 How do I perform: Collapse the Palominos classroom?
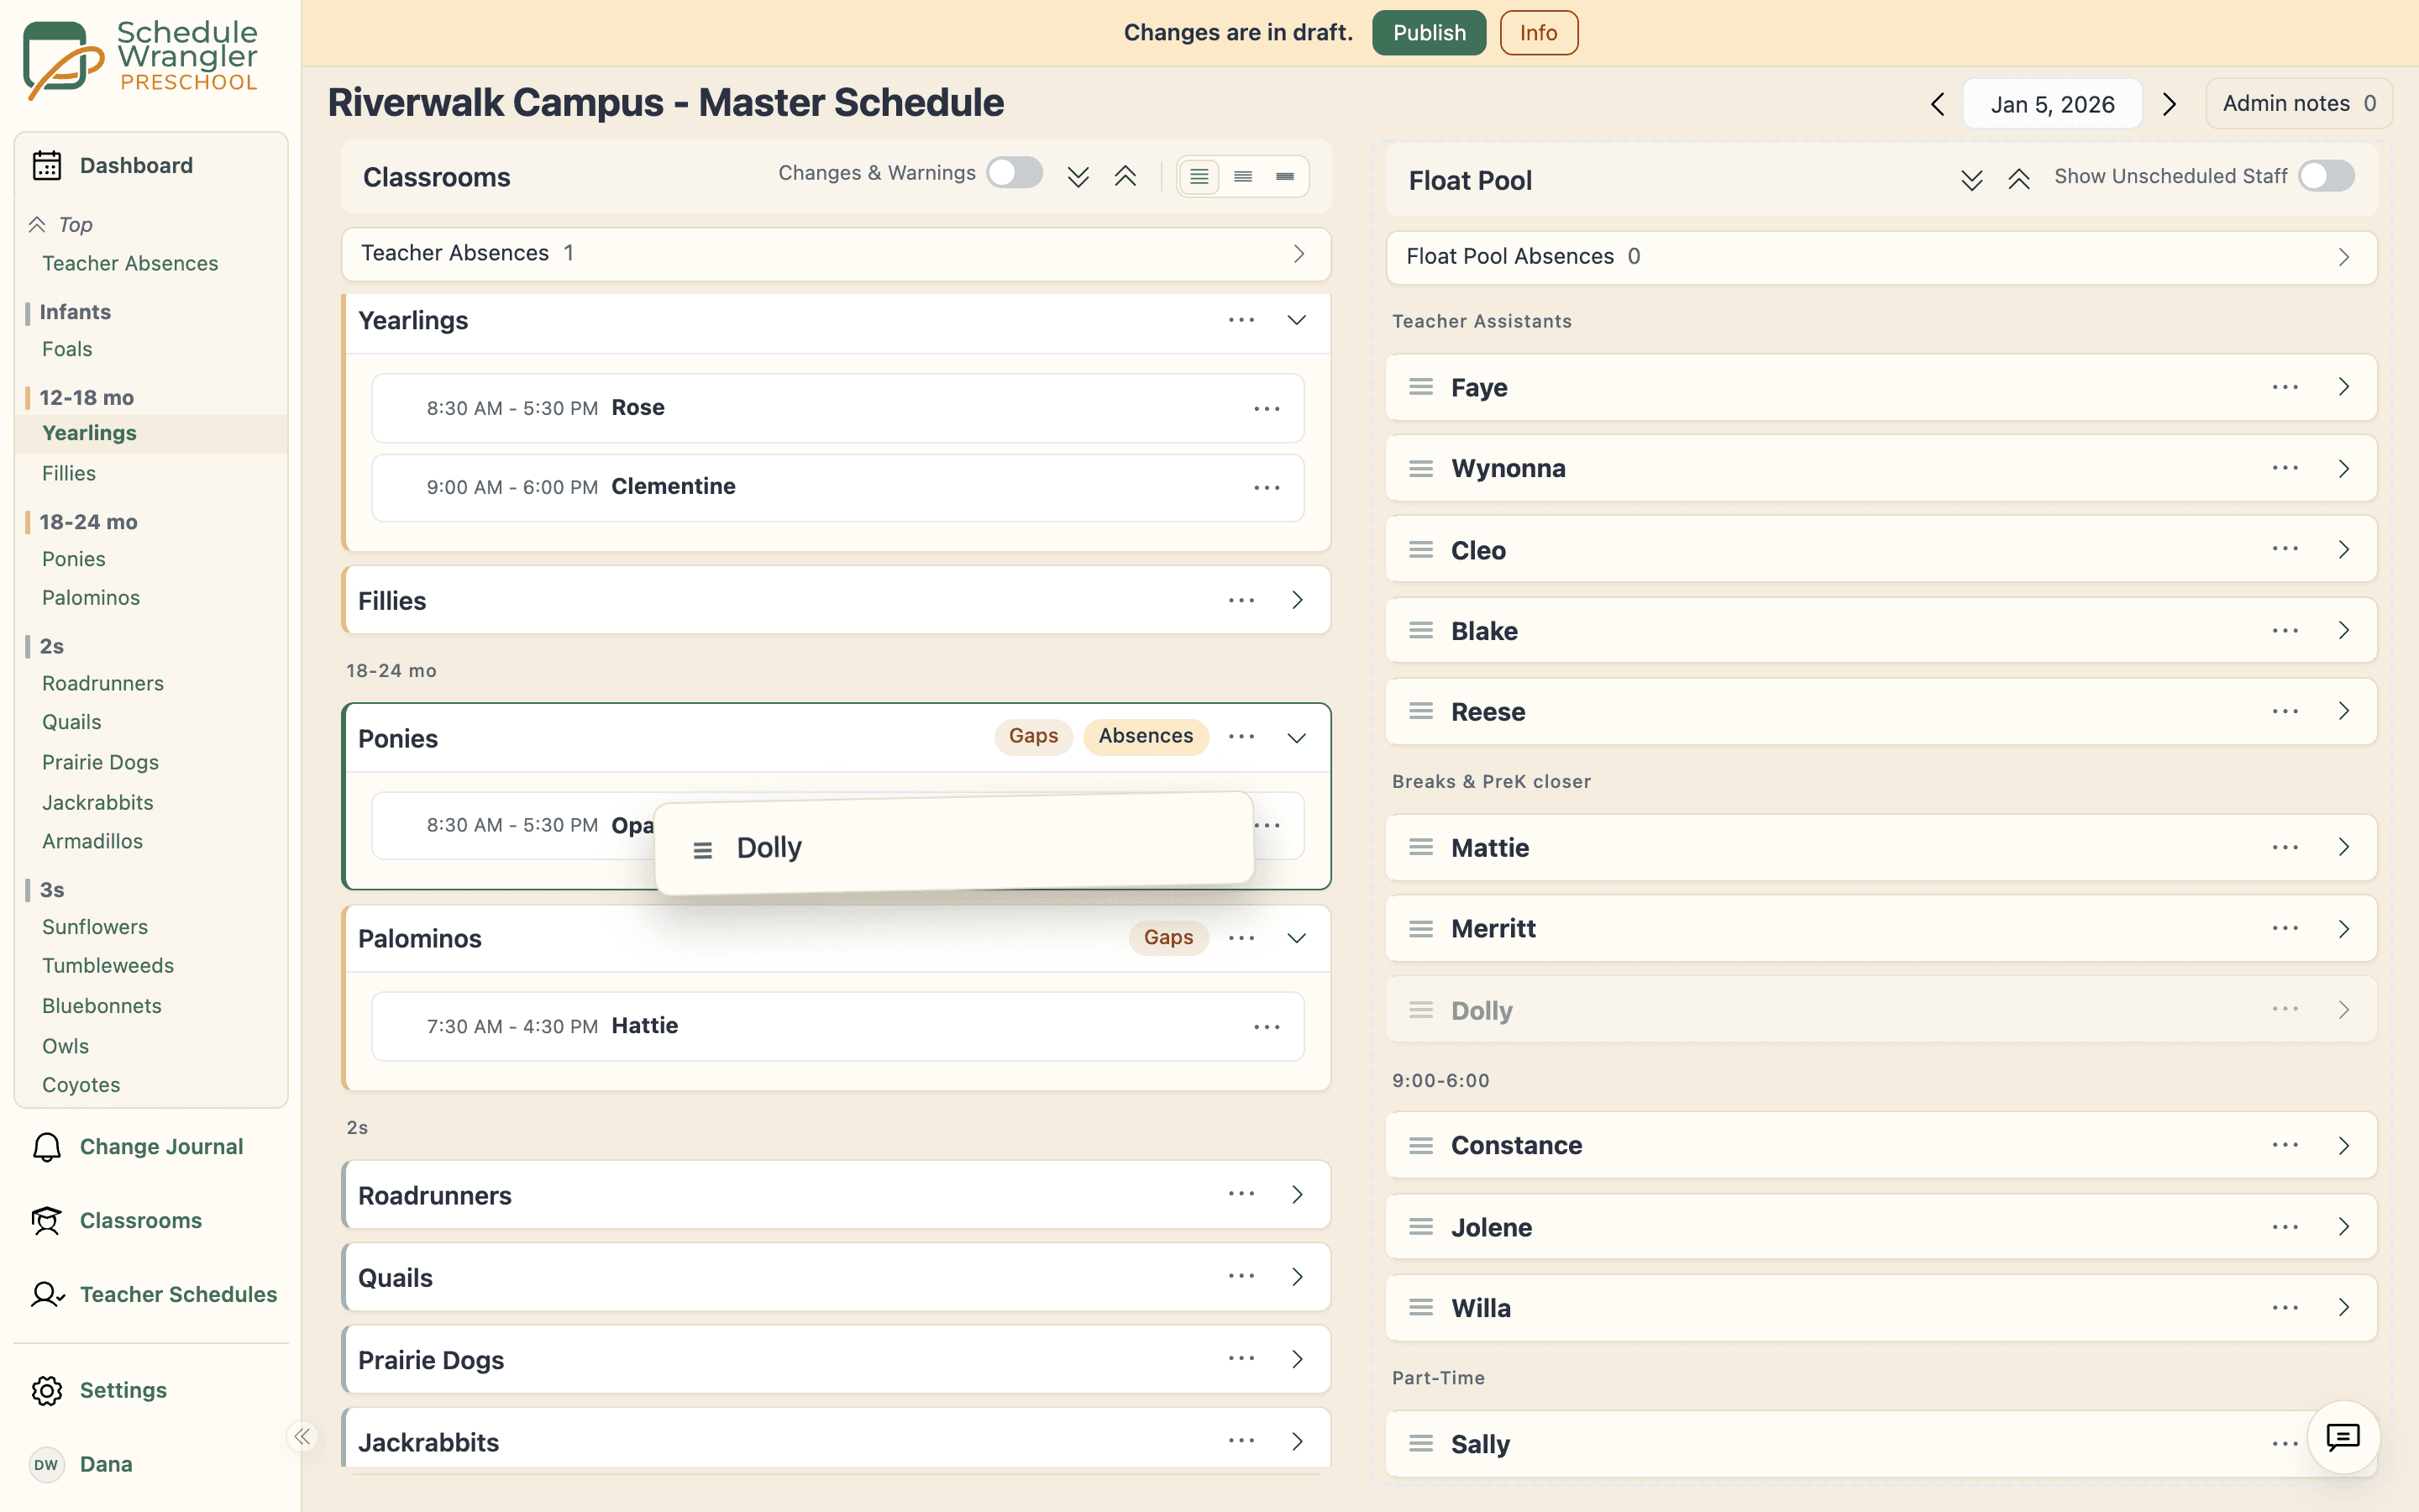pos(1297,938)
